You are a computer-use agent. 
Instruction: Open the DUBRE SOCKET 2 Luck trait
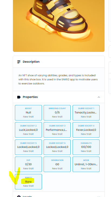pyautogui.click(x=28, y=130)
